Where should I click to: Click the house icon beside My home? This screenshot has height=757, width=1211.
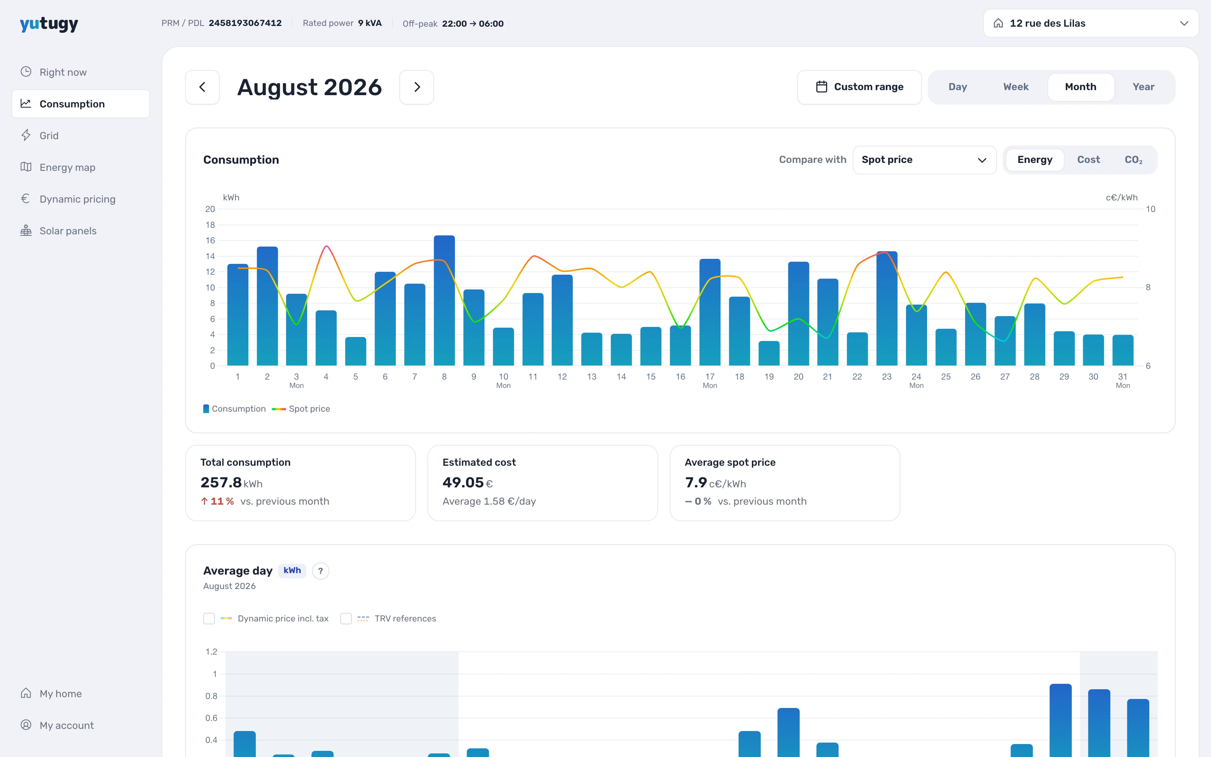[26, 693]
